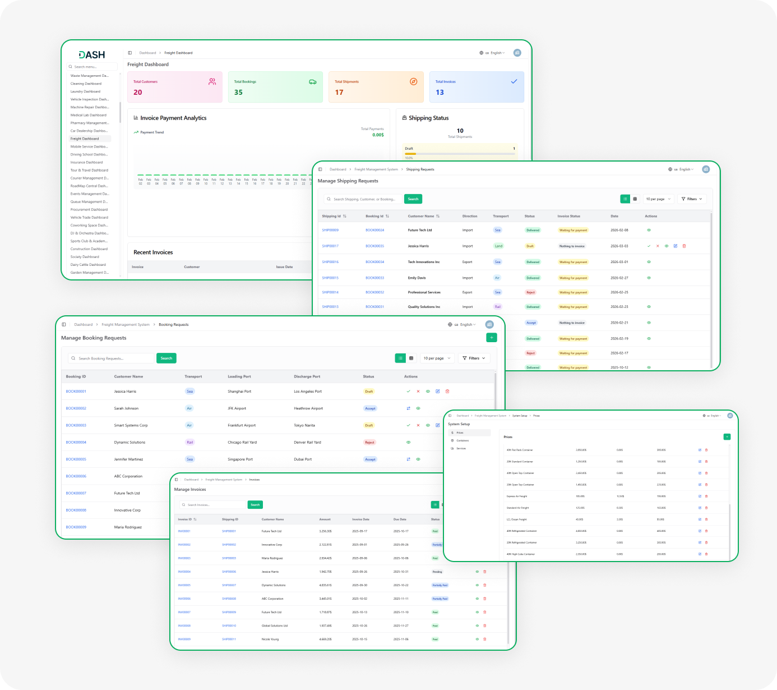Delete the Express Air Freight price row
The image size is (777, 690).
click(x=706, y=496)
